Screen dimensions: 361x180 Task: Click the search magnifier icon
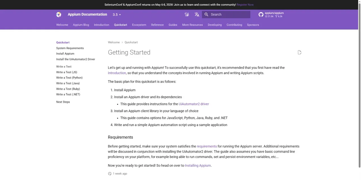pyautogui.click(x=206, y=14)
